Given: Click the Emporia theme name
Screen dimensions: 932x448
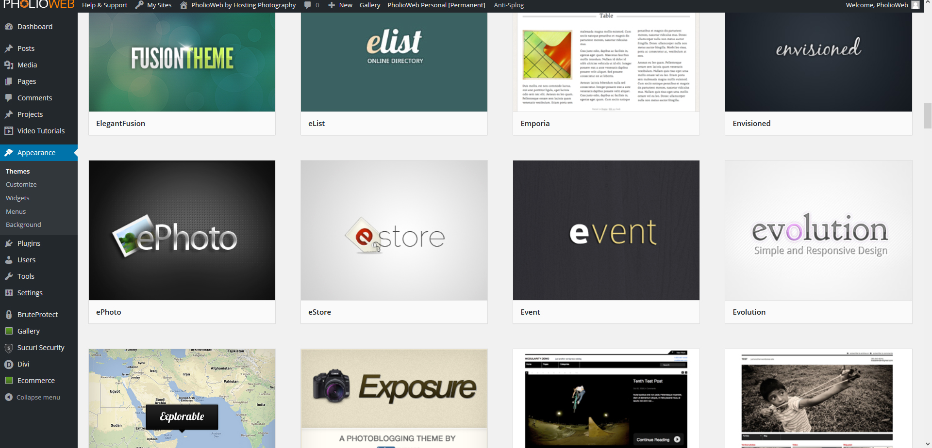Looking at the screenshot, I should [x=535, y=124].
